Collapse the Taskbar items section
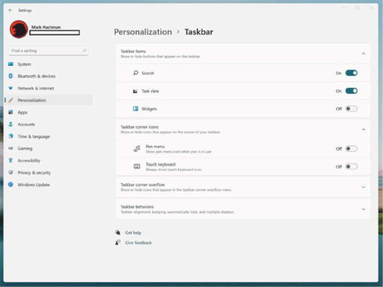This screenshot has height=287, width=383. [x=363, y=54]
